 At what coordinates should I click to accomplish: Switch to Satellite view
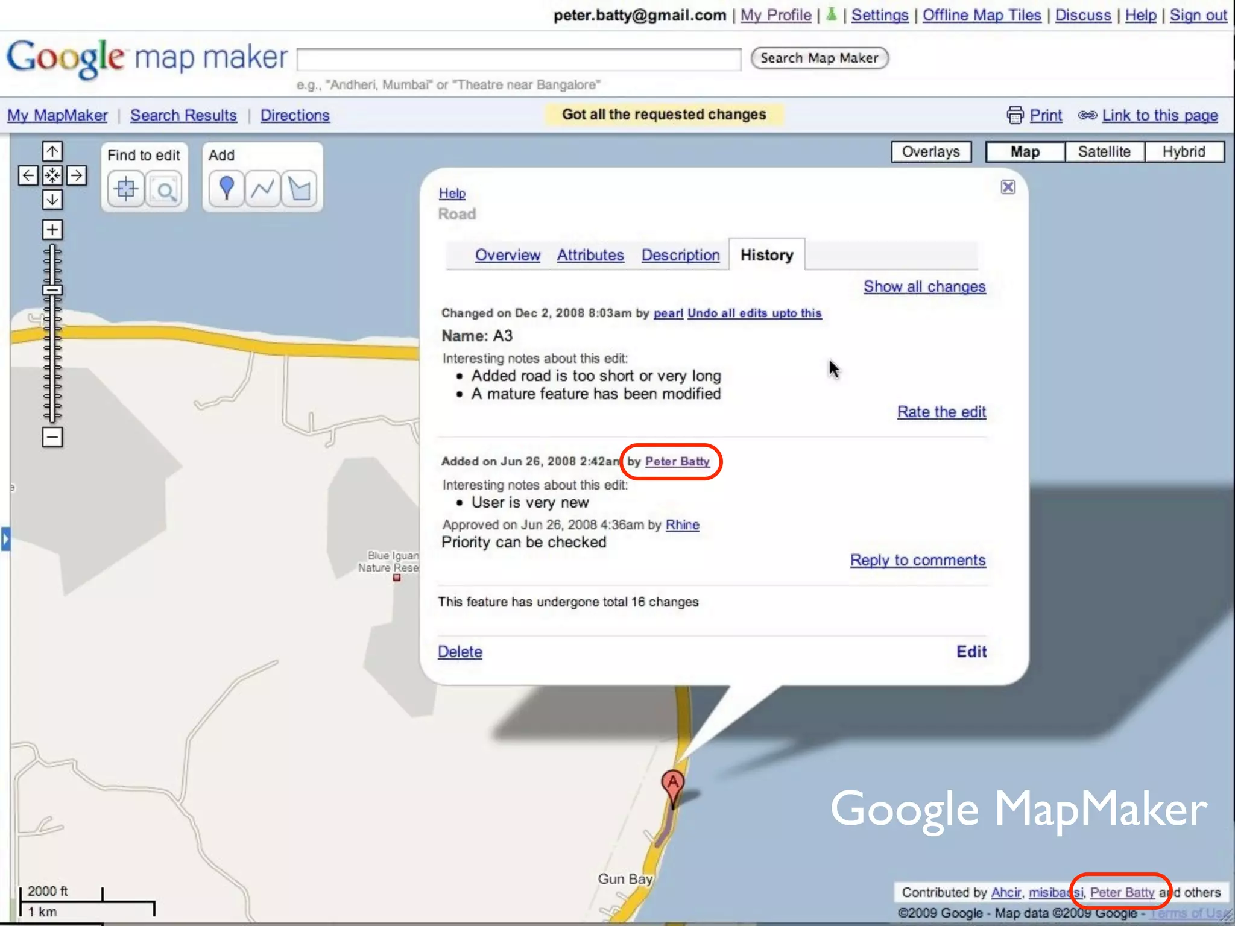pos(1104,152)
